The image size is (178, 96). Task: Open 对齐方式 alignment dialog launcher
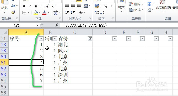point(90,19)
